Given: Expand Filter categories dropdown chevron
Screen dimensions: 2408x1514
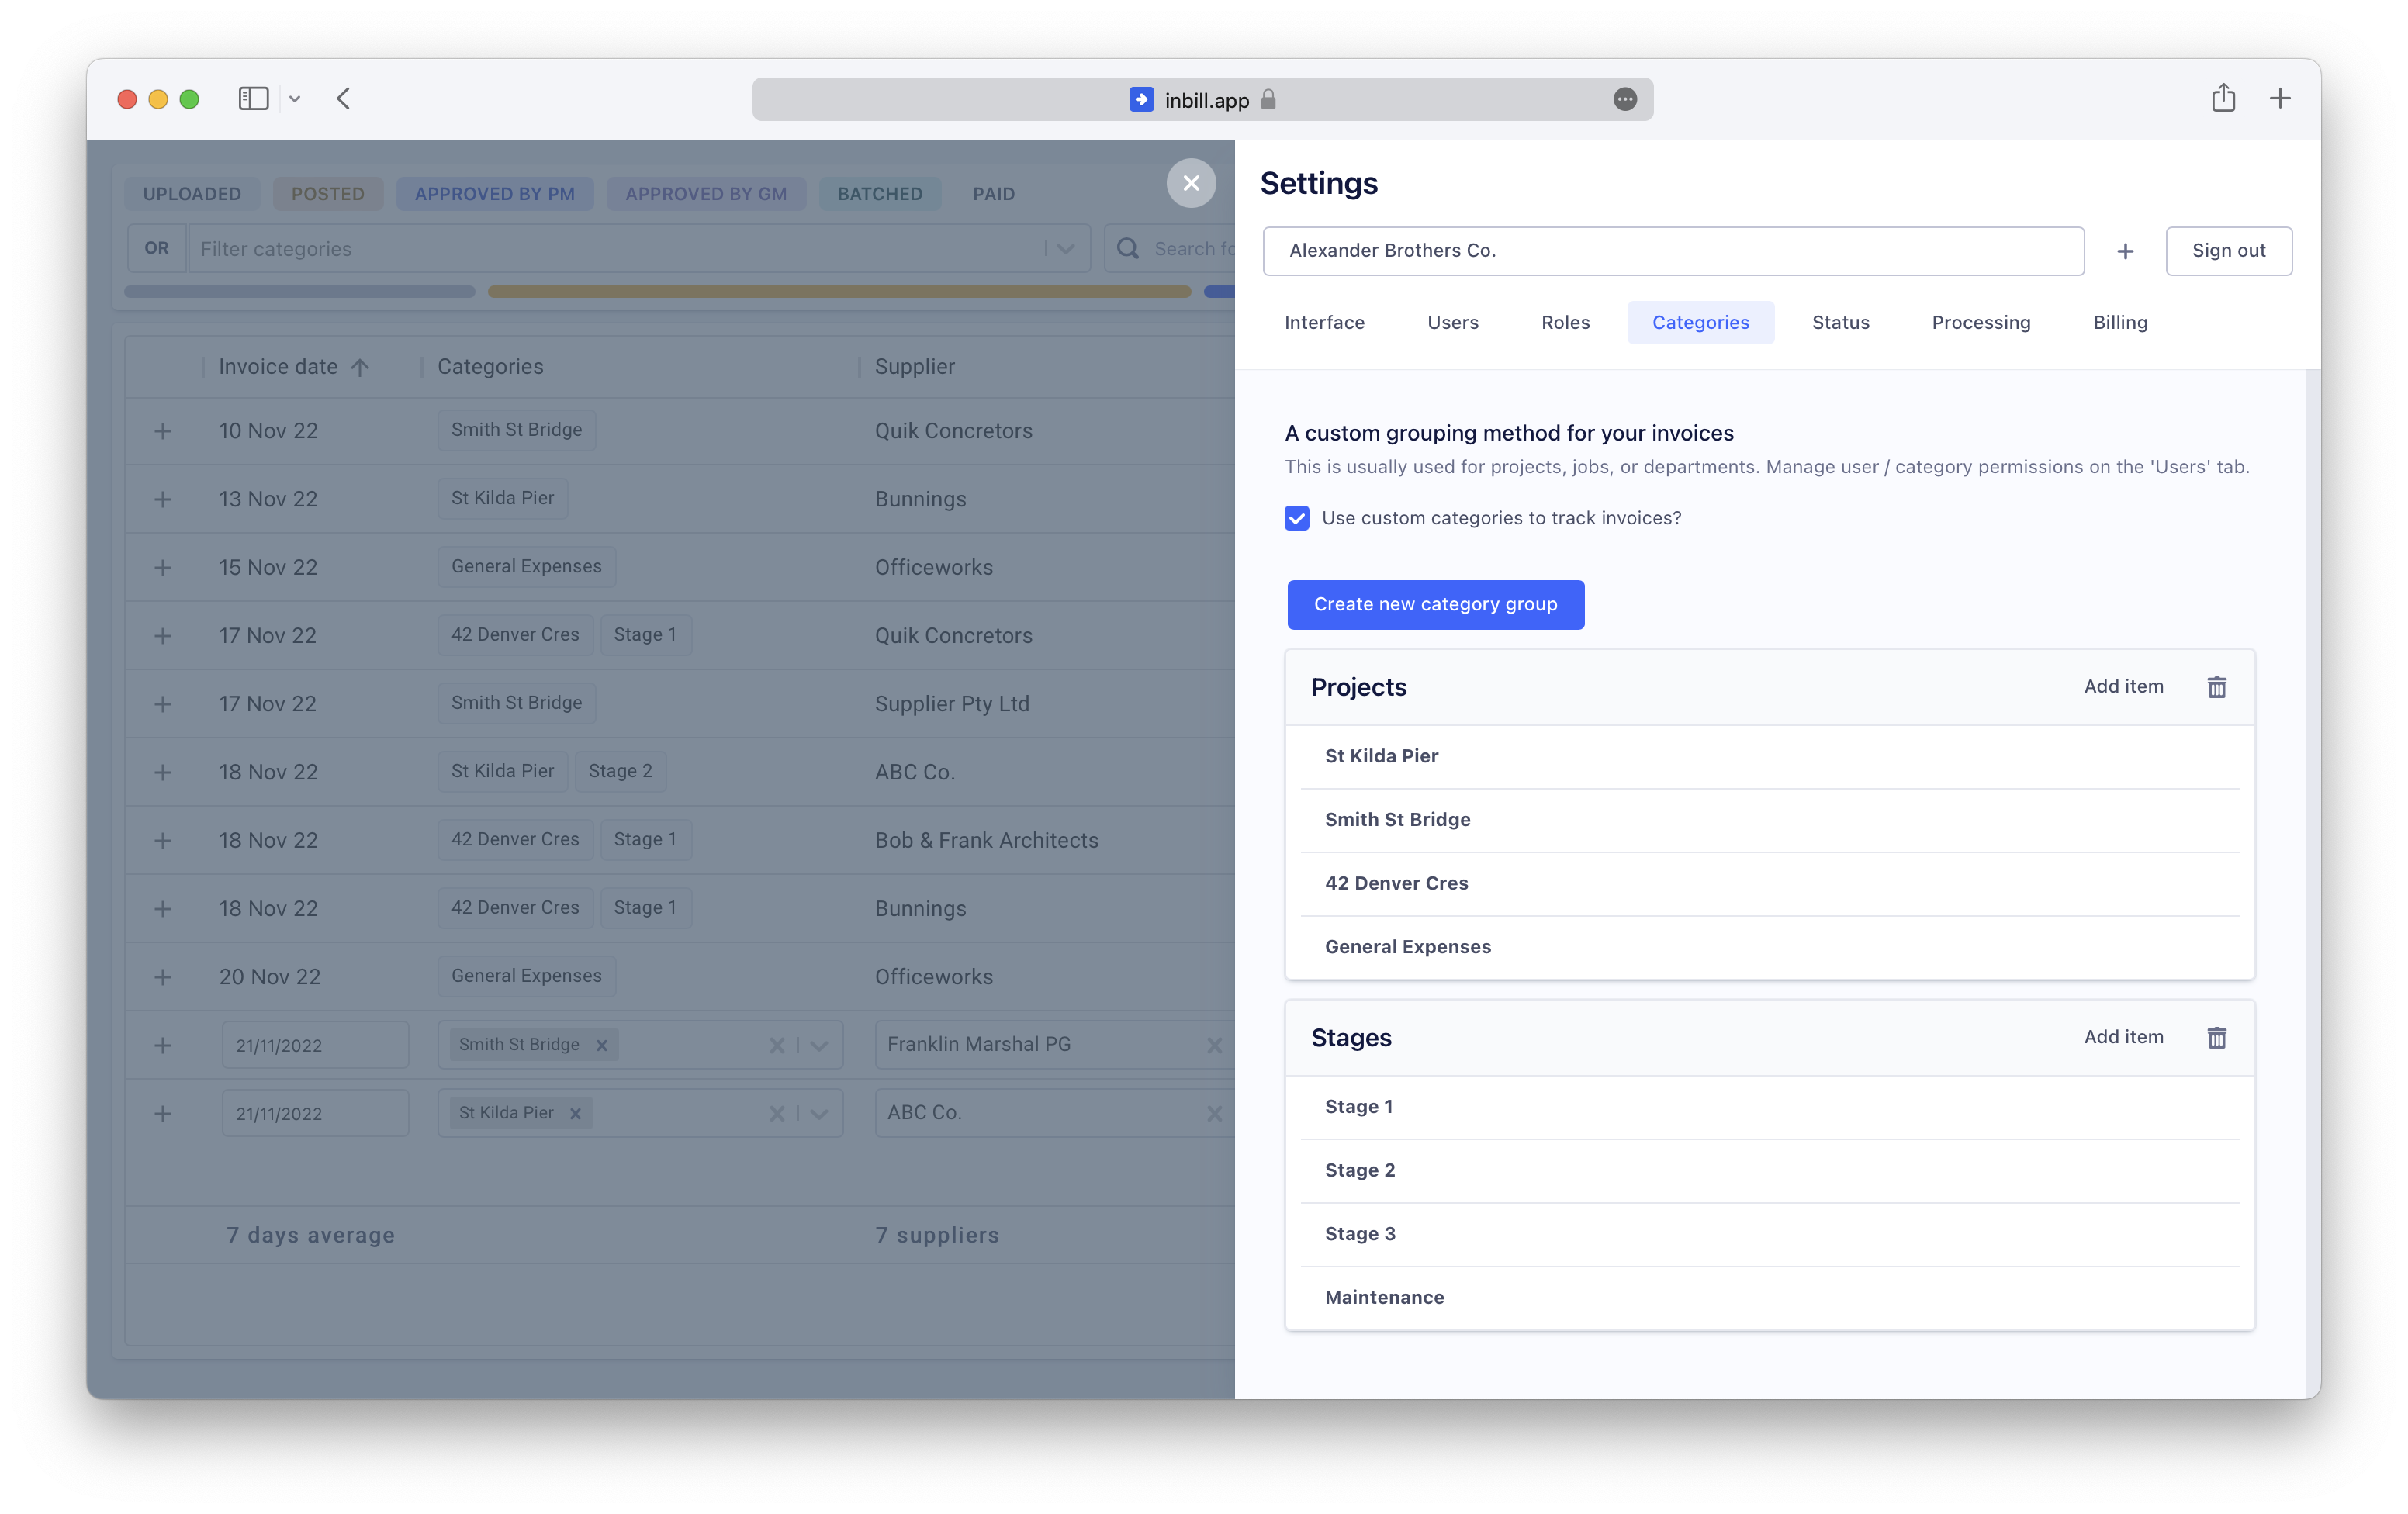Looking at the screenshot, I should coord(1066,249).
